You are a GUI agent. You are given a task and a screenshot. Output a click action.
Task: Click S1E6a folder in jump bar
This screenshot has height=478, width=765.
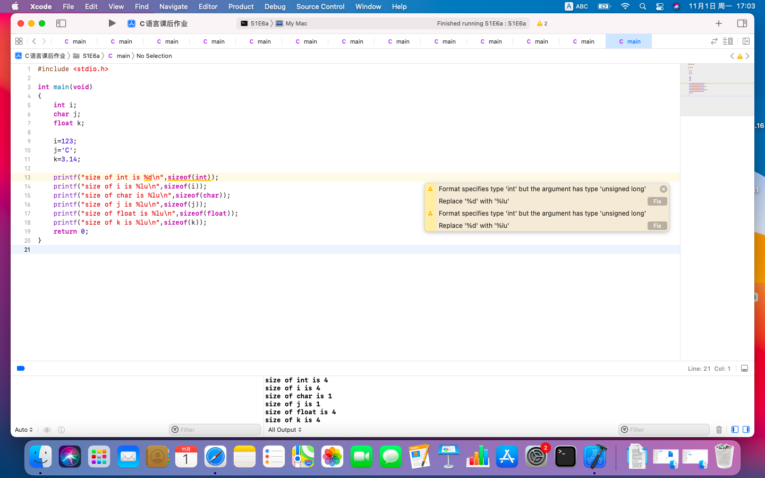(87, 56)
